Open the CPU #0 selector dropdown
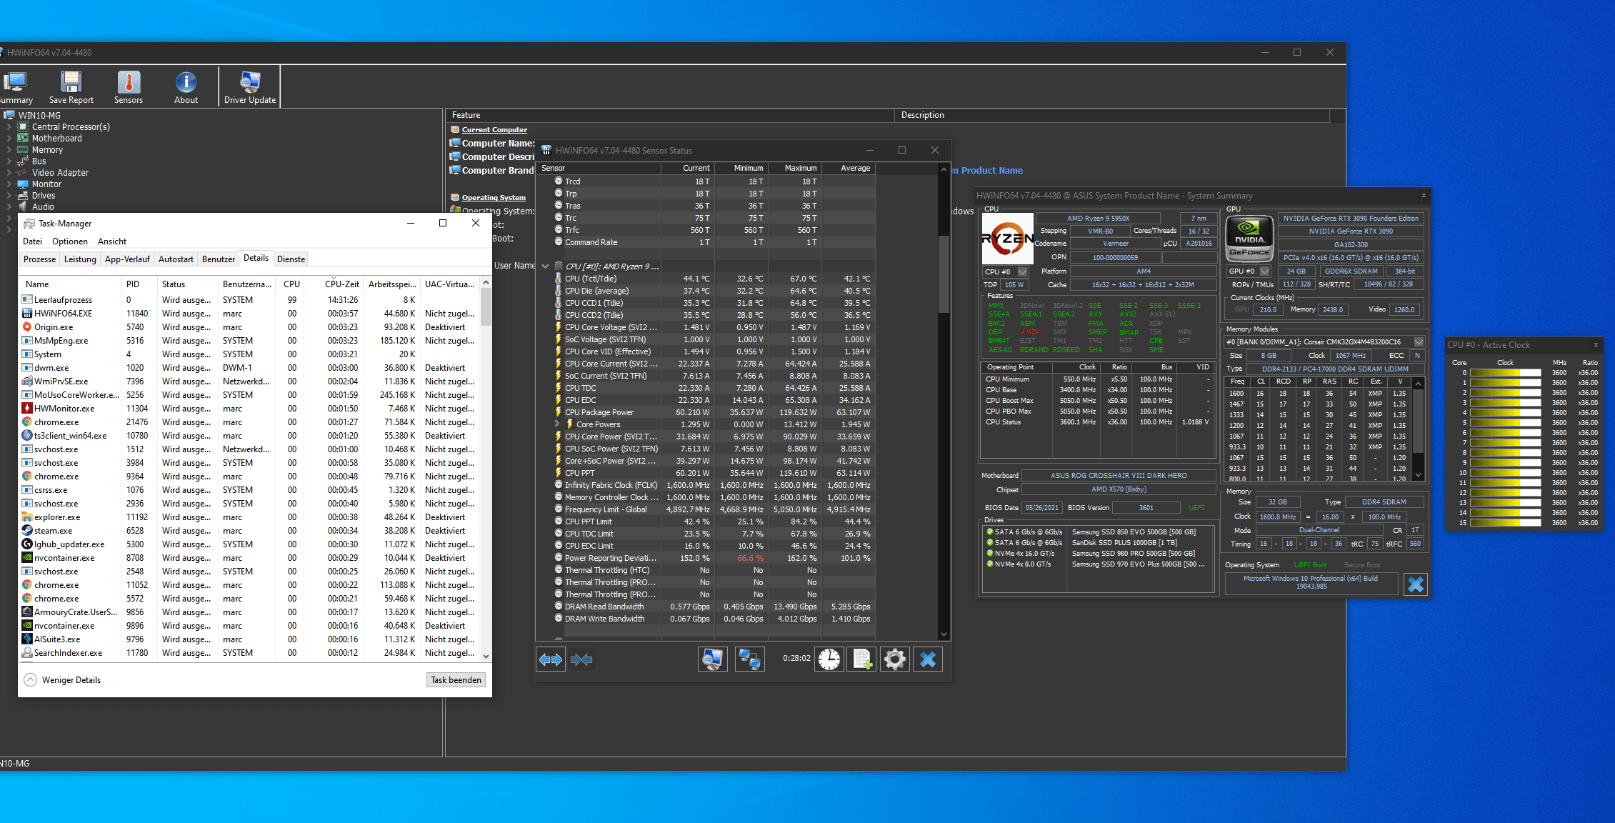 pos(1023,271)
